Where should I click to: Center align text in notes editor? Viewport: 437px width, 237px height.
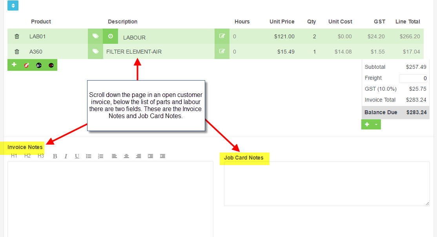[x=126, y=156]
